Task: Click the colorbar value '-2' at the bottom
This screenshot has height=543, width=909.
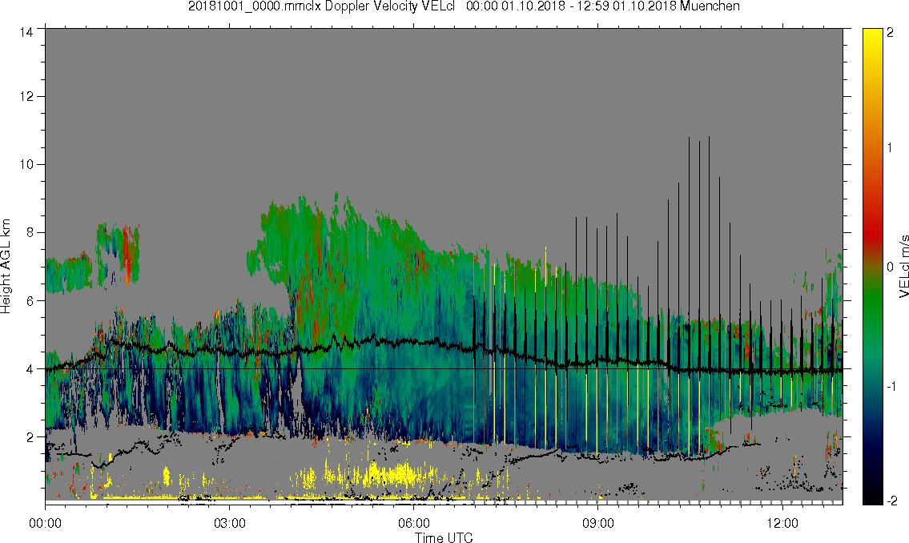Action: point(891,501)
